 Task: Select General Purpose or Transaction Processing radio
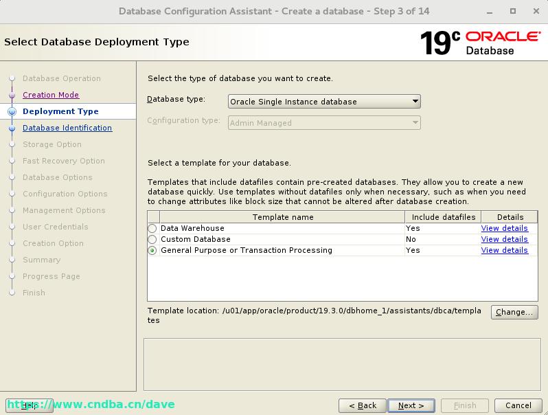pyautogui.click(x=152, y=251)
